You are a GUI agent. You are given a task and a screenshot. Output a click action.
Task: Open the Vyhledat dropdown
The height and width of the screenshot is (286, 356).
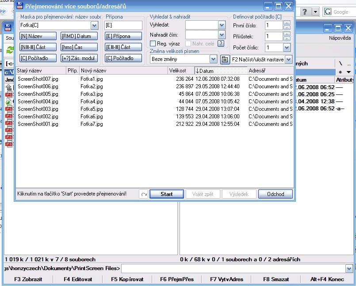point(222,25)
